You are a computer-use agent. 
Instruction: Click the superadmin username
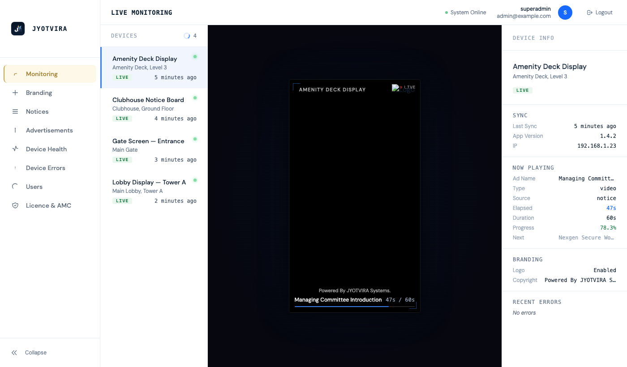[536, 9]
